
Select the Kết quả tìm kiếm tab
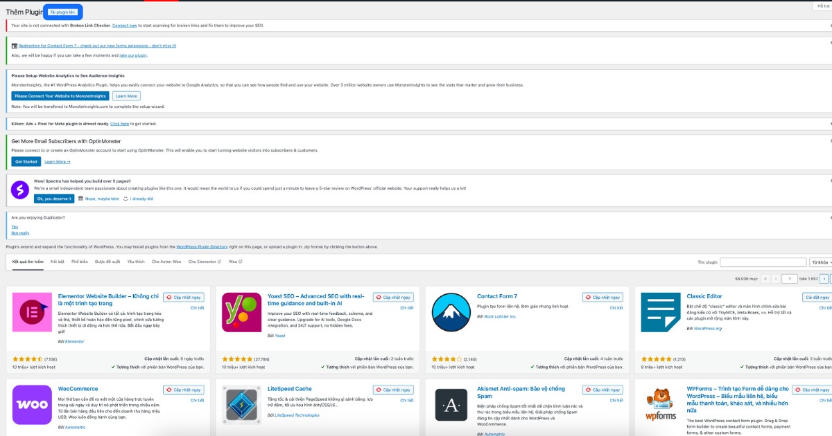(x=28, y=262)
